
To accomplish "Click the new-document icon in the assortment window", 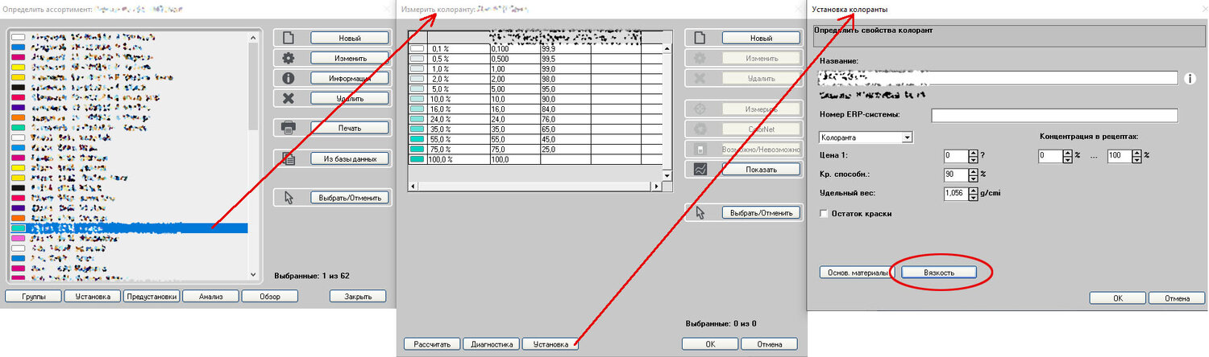I will click(x=288, y=38).
